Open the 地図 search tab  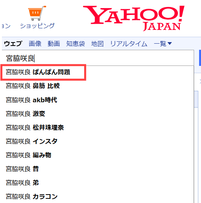click(x=98, y=44)
